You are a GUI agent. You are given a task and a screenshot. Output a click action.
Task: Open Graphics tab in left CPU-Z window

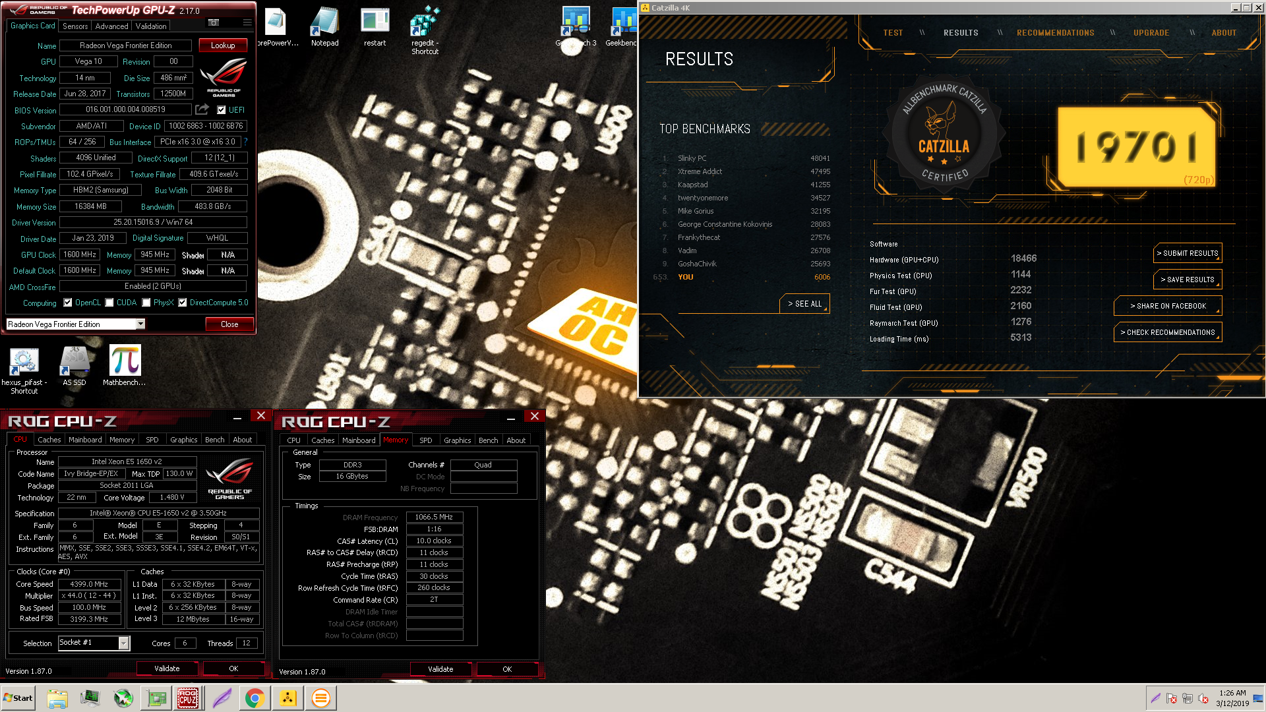pos(183,440)
